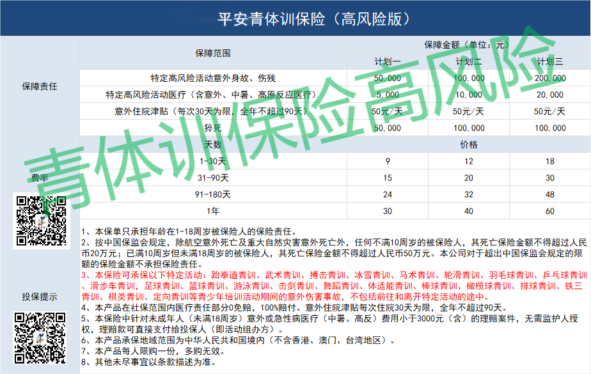Viewport: 591px width, 374px height.
Task: Click price 20 for 31-90天
Action: [468, 178]
